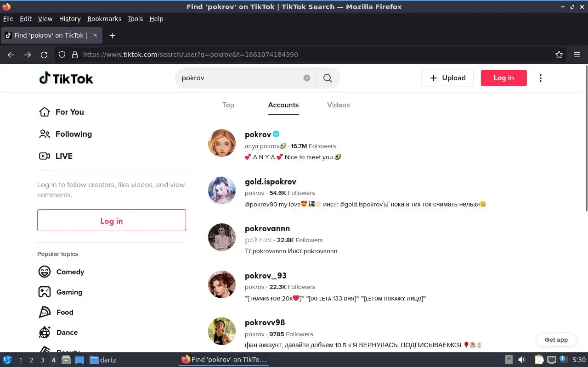
Task: Click the Following people icon
Action: coord(45,134)
